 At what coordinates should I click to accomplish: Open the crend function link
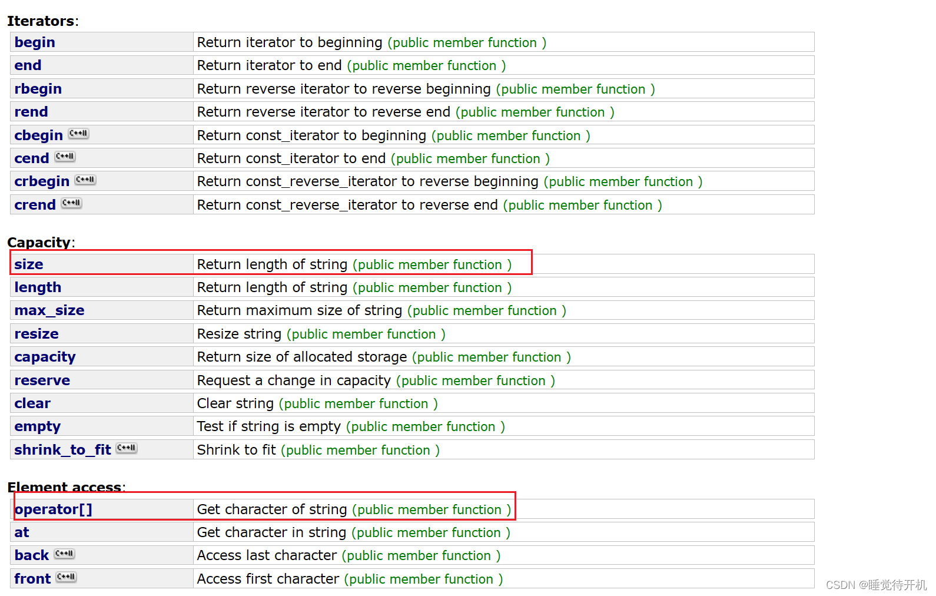pos(35,205)
